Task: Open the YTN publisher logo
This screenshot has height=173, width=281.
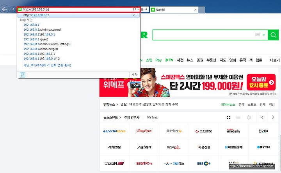Action: tap(263, 147)
